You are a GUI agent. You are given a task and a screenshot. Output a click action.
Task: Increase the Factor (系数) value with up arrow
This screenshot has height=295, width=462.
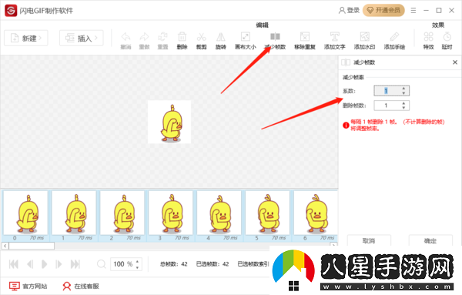point(404,89)
